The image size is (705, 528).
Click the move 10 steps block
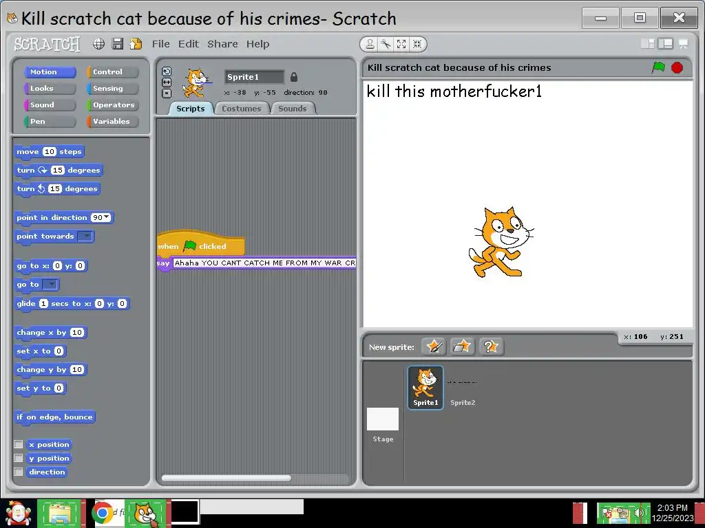50,152
